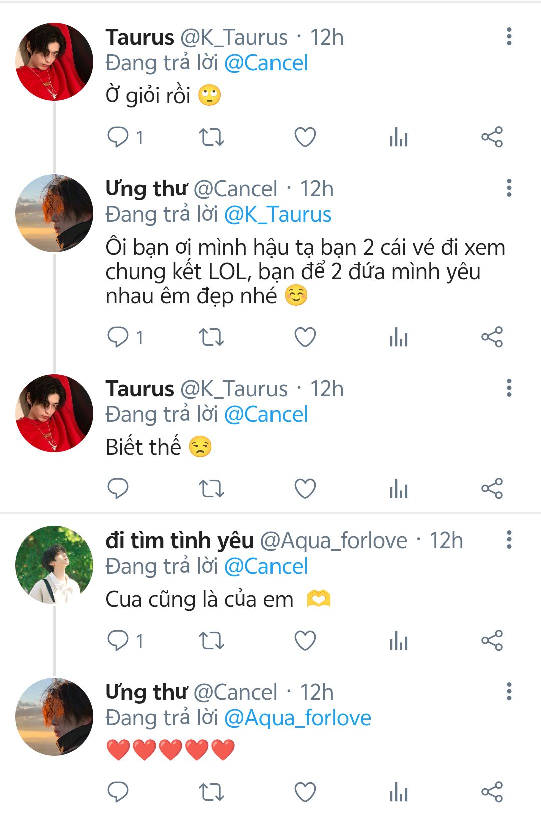Retweet the "Ờ giỏi rồi" tweet
This screenshot has width=541, height=816.
pyautogui.click(x=211, y=137)
